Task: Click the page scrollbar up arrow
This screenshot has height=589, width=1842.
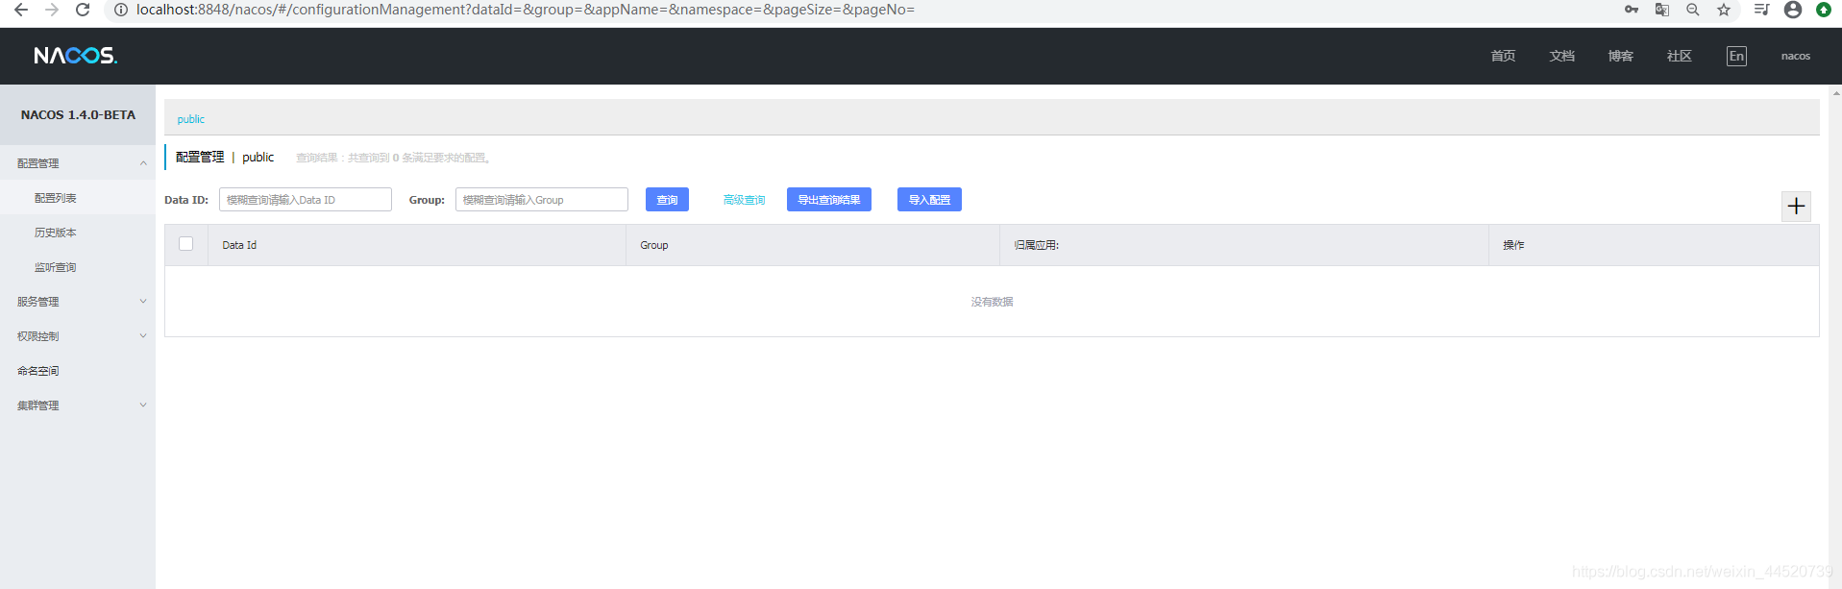Action: 1835,93
